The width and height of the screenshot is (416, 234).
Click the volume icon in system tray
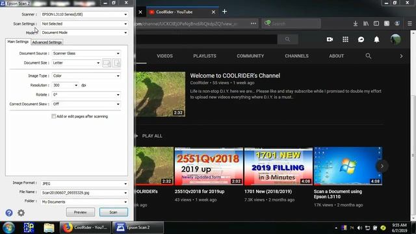click(359, 228)
